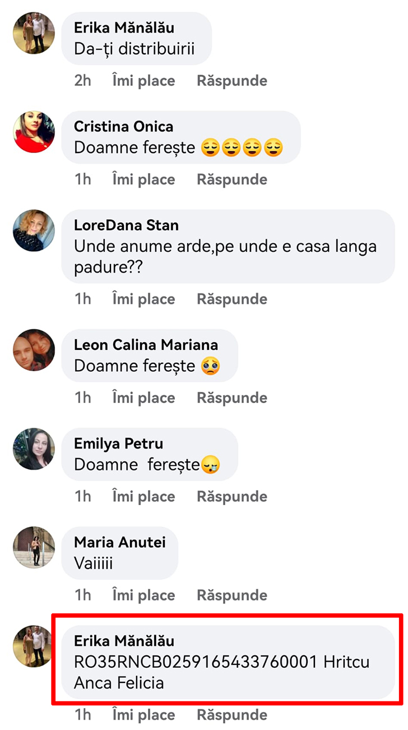Screen dimensions: 408x730
Task: Click Emilya Petru's avatar
Action: pyautogui.click(x=34, y=449)
